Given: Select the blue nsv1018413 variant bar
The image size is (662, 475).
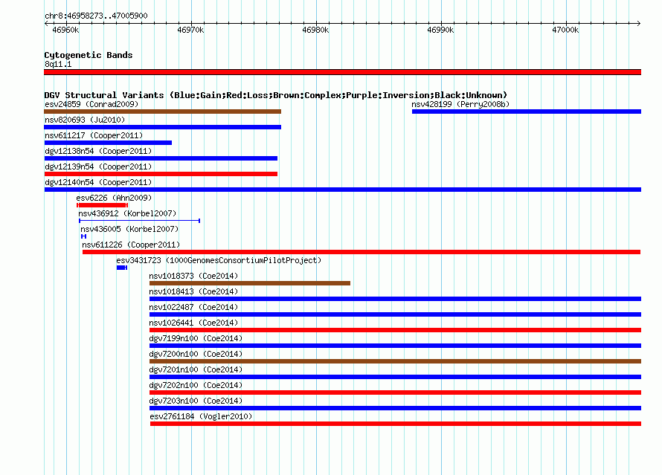Looking at the screenshot, I should (x=395, y=299).
